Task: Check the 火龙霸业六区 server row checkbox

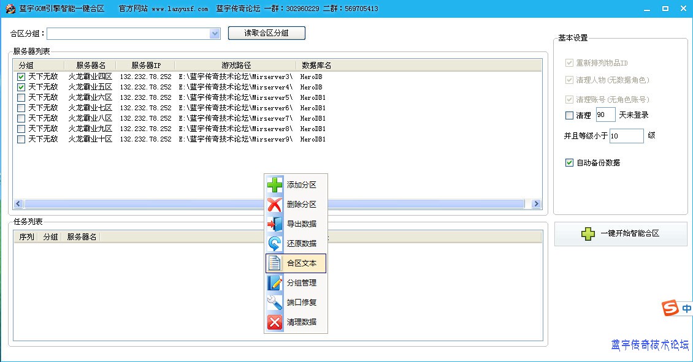Action: pyautogui.click(x=21, y=98)
